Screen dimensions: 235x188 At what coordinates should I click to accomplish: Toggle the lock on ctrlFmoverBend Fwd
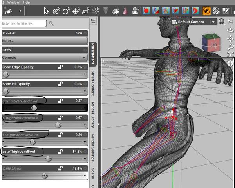[x=61, y=101]
